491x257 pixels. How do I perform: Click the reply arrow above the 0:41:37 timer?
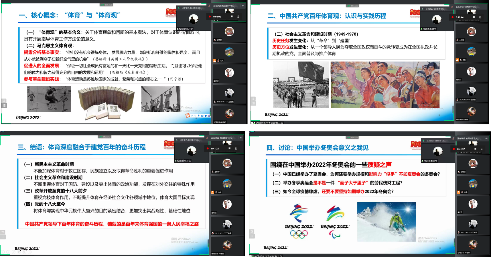pos(486,138)
